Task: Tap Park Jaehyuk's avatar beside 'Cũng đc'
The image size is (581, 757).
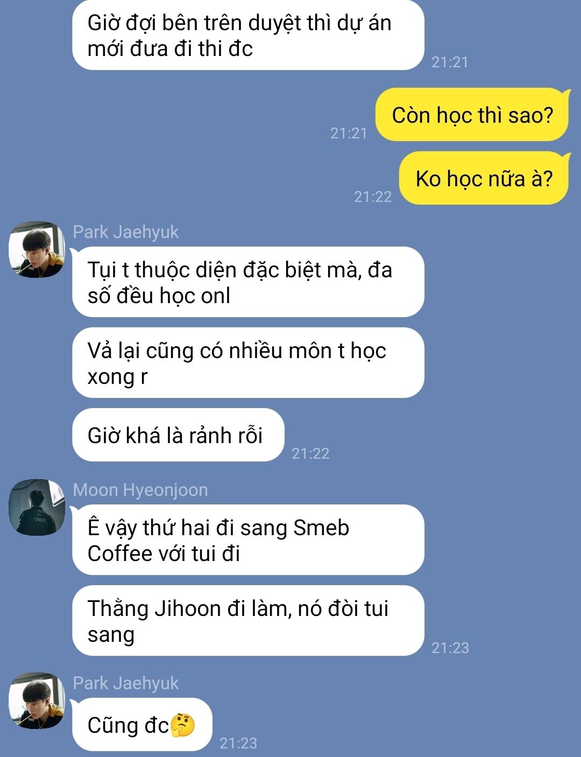Action: pos(37,700)
